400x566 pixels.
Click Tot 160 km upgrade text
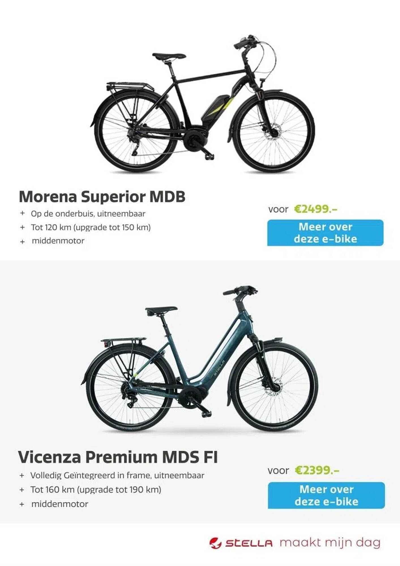pos(96,489)
